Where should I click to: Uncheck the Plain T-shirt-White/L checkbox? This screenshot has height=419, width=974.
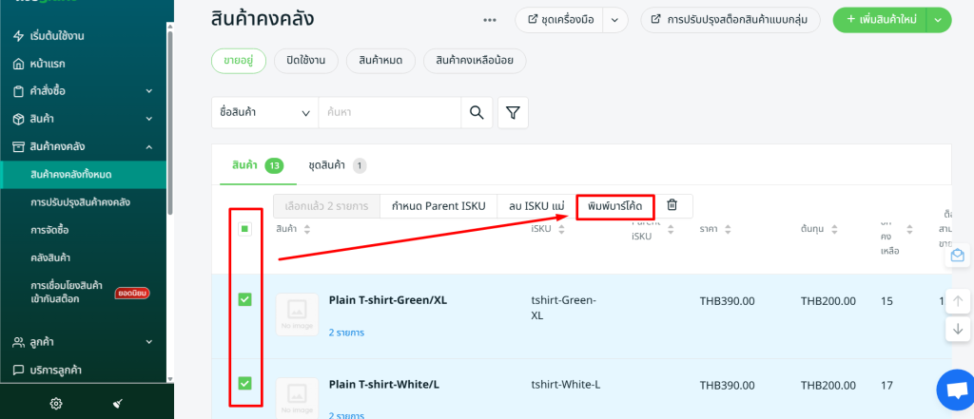click(244, 383)
